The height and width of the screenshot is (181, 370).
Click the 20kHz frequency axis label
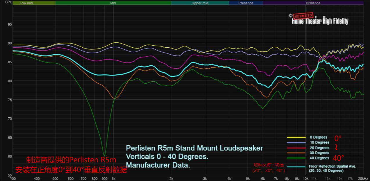click(364, 179)
